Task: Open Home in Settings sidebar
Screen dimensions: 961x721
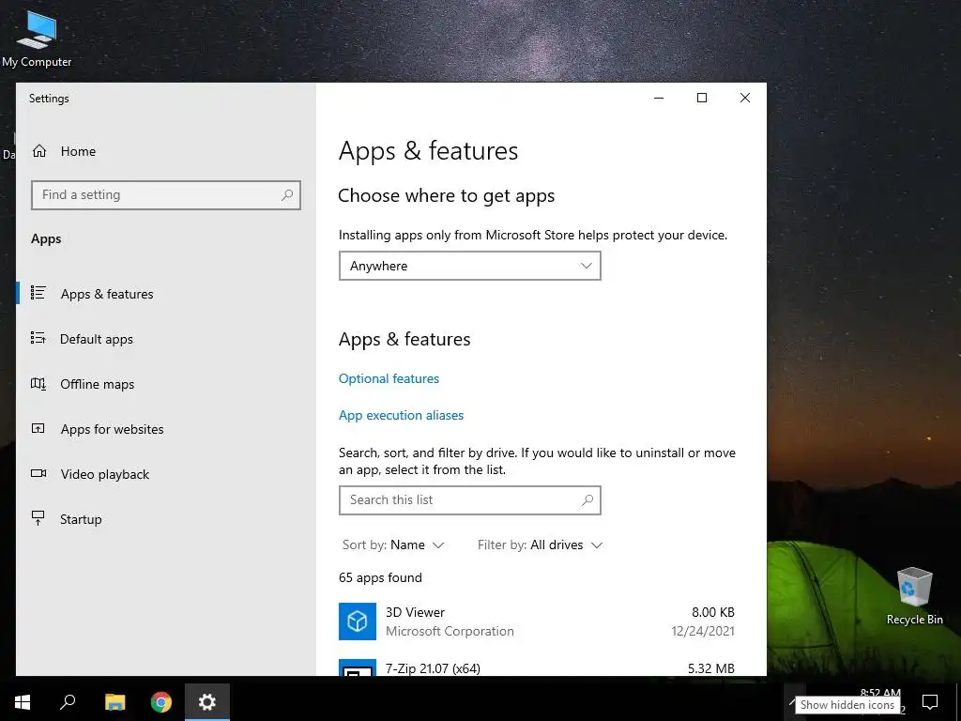Action: tap(78, 151)
